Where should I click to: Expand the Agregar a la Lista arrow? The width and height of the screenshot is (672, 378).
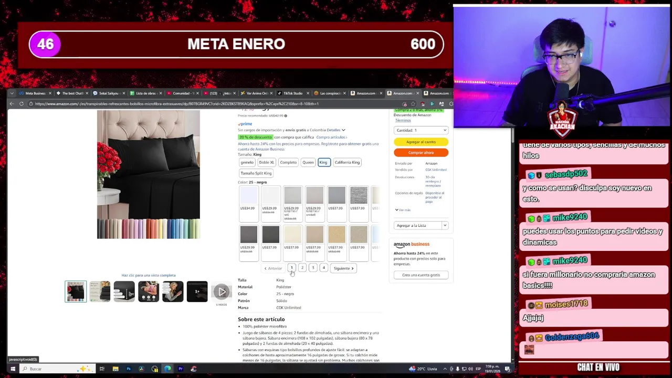pos(445,225)
